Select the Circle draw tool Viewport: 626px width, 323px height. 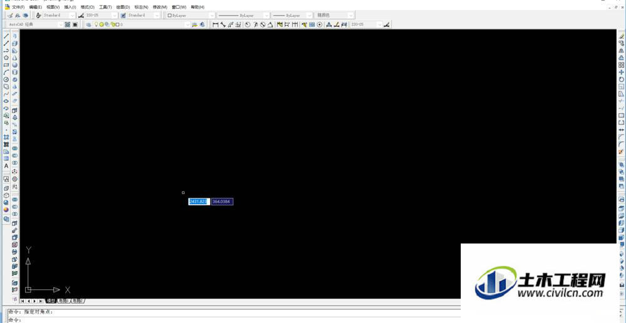pyautogui.click(x=6, y=79)
